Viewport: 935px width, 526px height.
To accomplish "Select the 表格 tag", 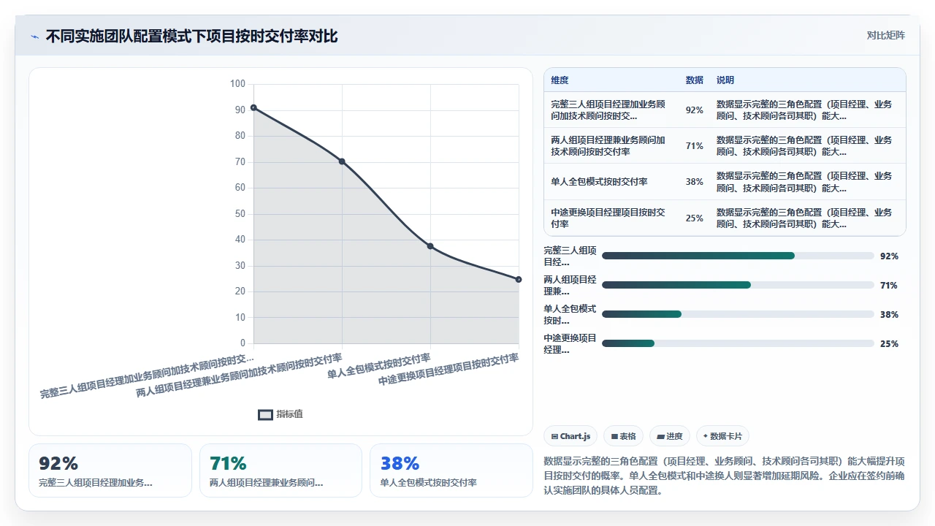I will 623,436.
